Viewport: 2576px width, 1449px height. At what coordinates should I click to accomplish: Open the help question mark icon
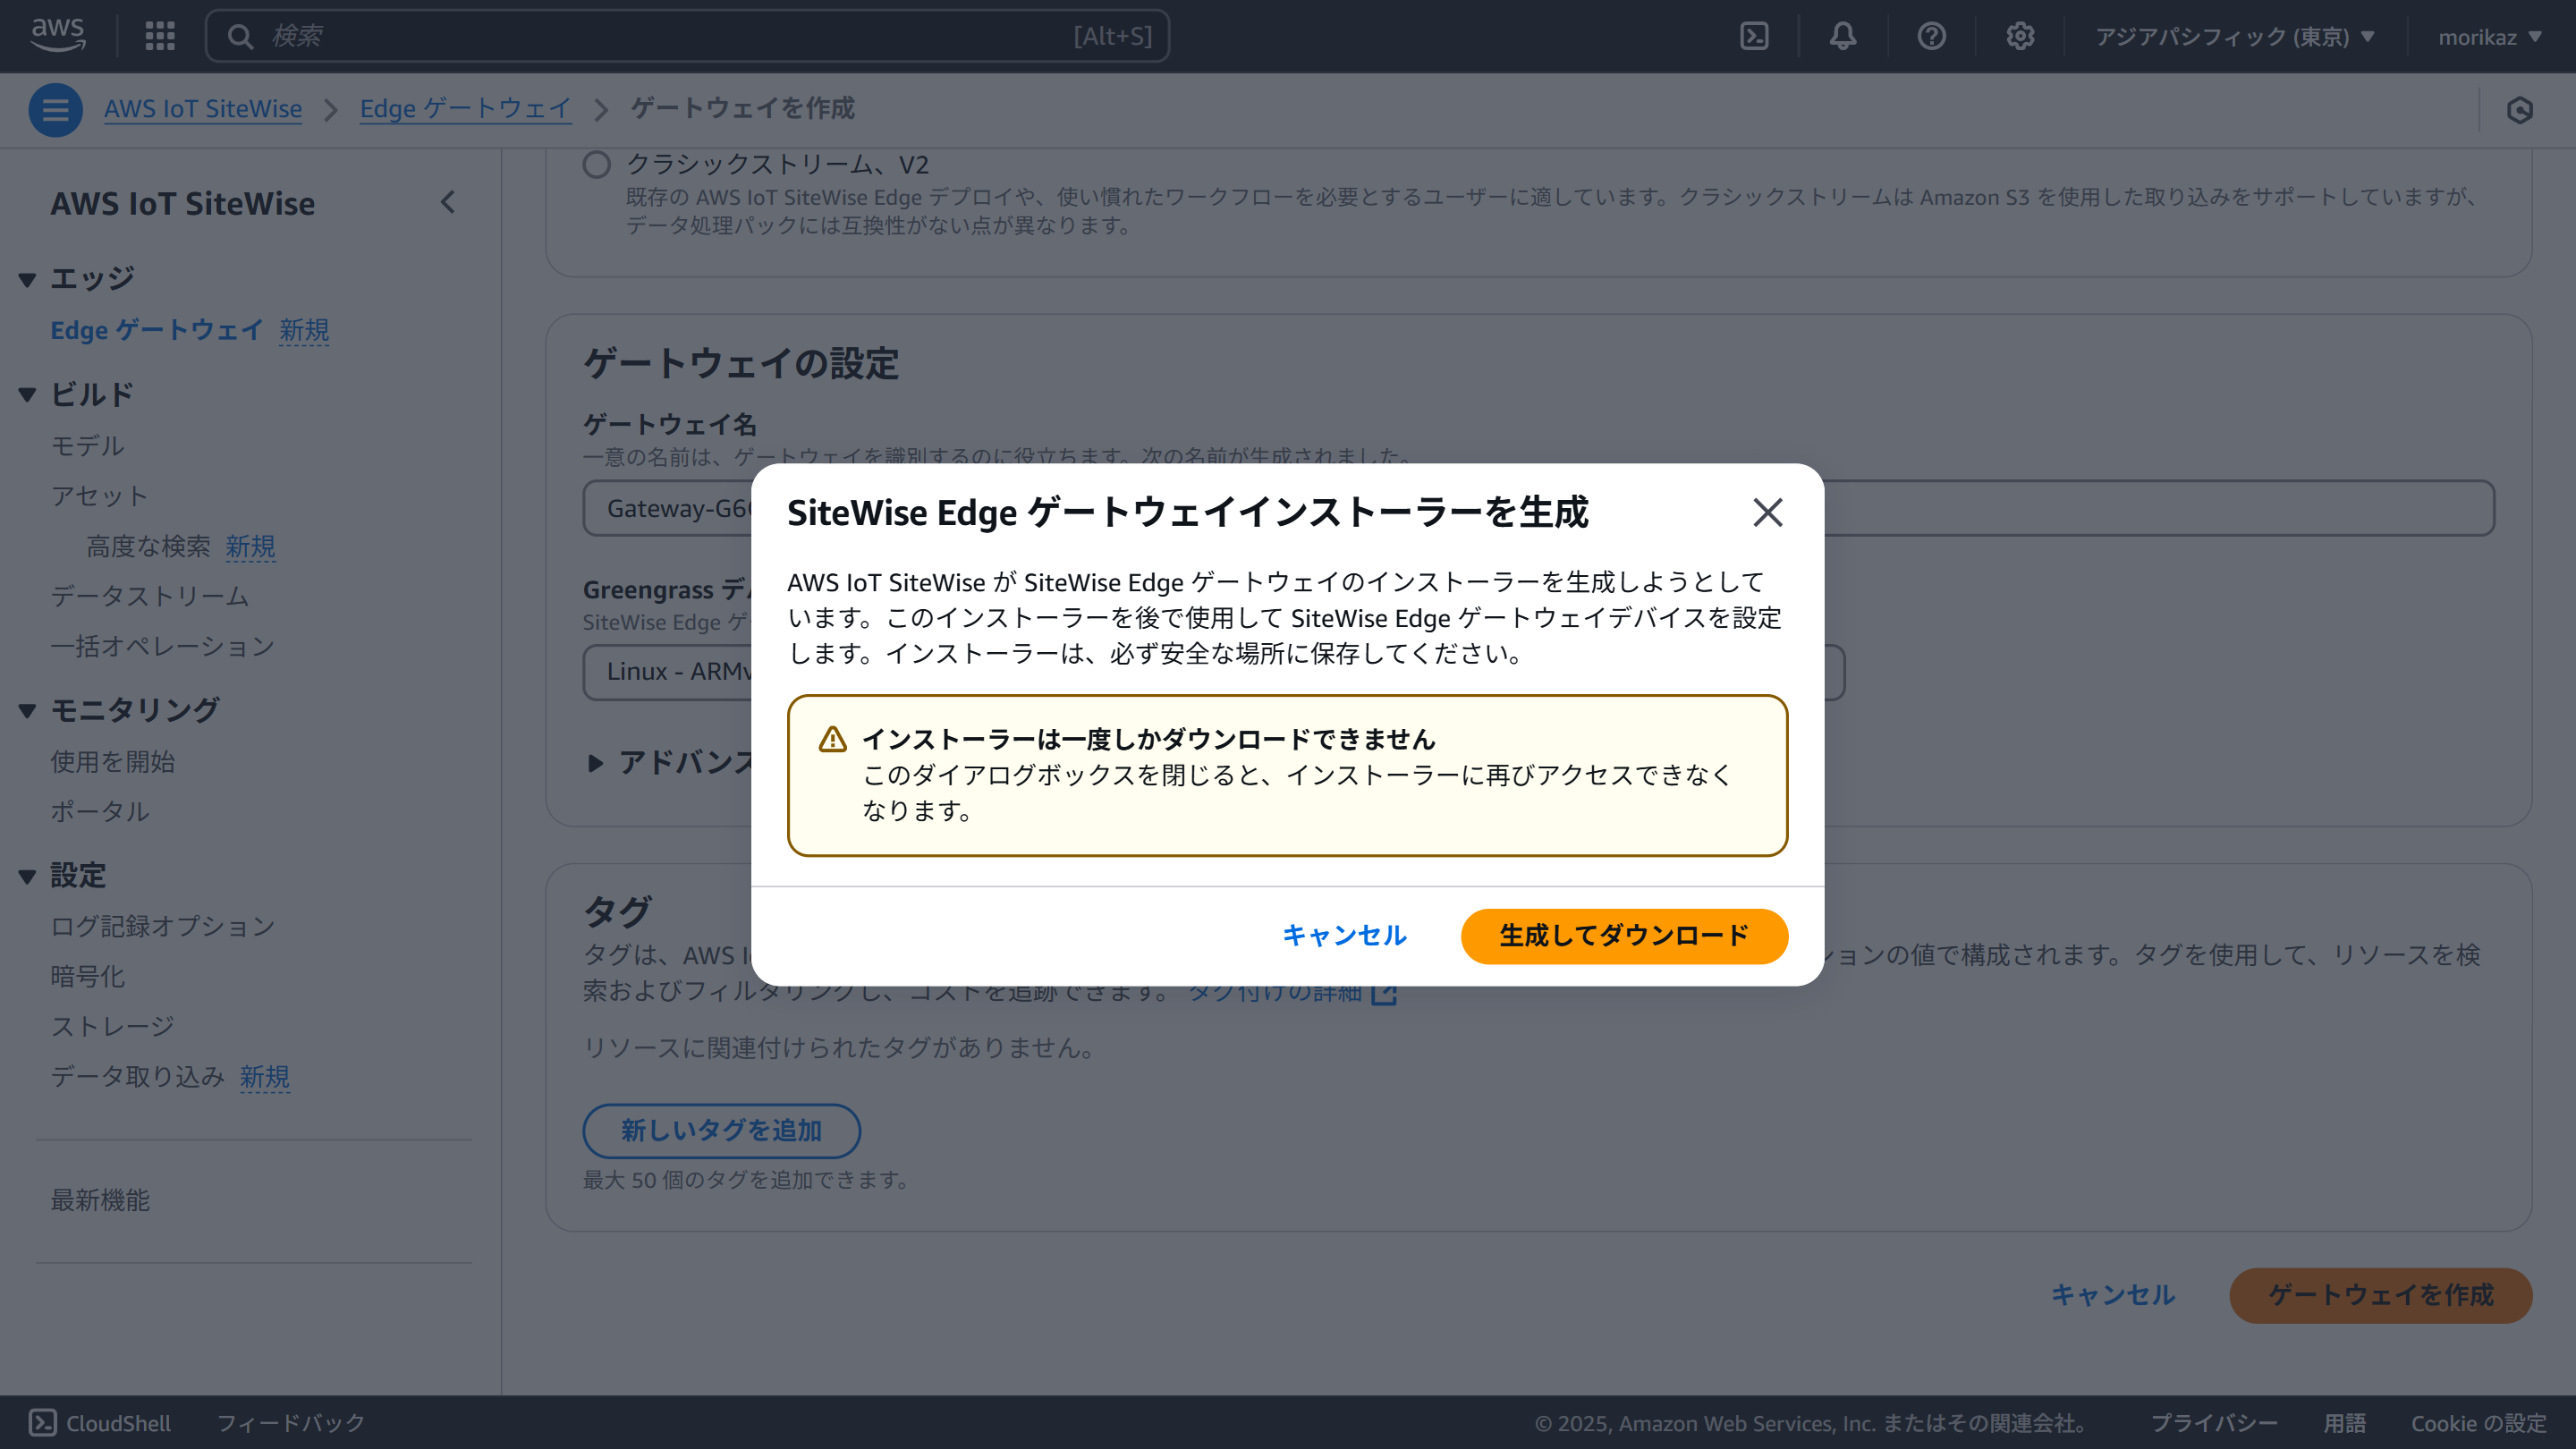1931,36
